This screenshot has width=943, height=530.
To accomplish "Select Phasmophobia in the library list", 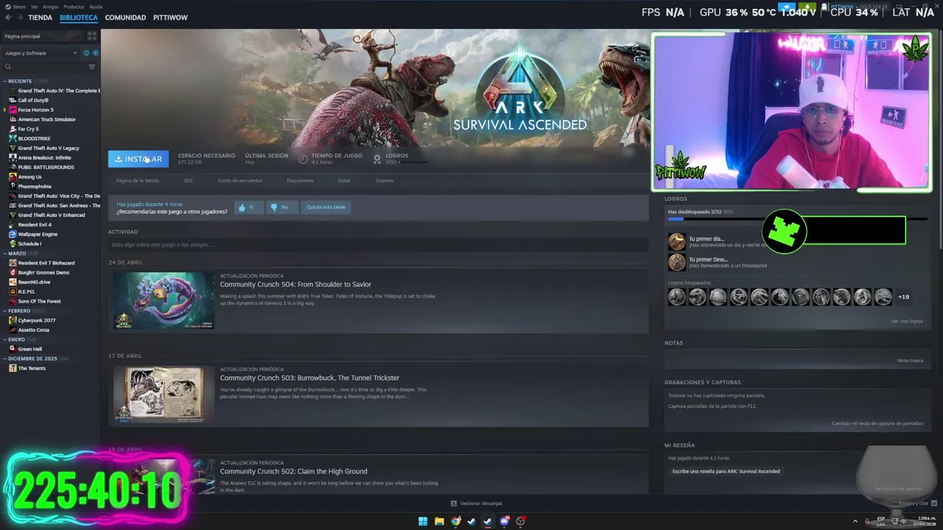I will [35, 186].
